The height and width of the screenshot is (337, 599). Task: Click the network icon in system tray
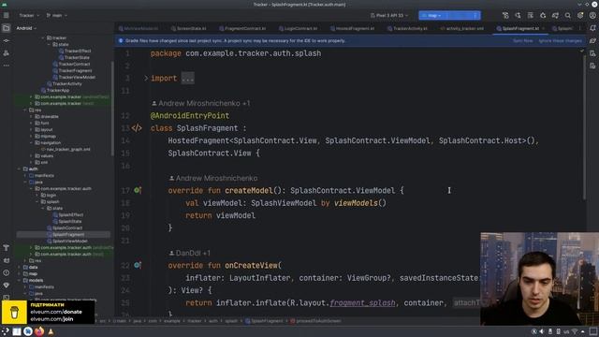[x=575, y=331]
